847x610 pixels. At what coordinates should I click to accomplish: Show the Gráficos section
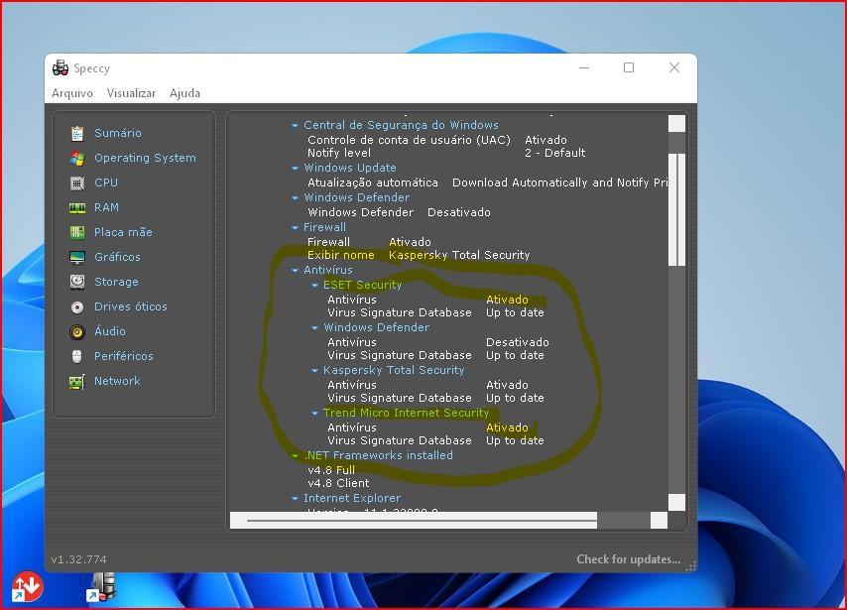coord(117,257)
